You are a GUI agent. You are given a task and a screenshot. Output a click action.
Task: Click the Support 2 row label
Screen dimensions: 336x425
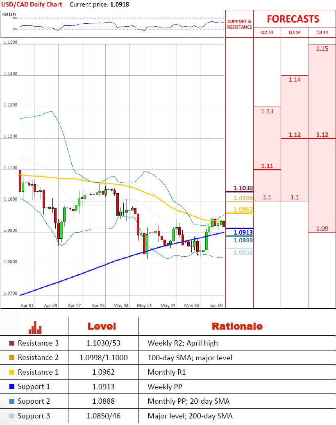coord(34,401)
